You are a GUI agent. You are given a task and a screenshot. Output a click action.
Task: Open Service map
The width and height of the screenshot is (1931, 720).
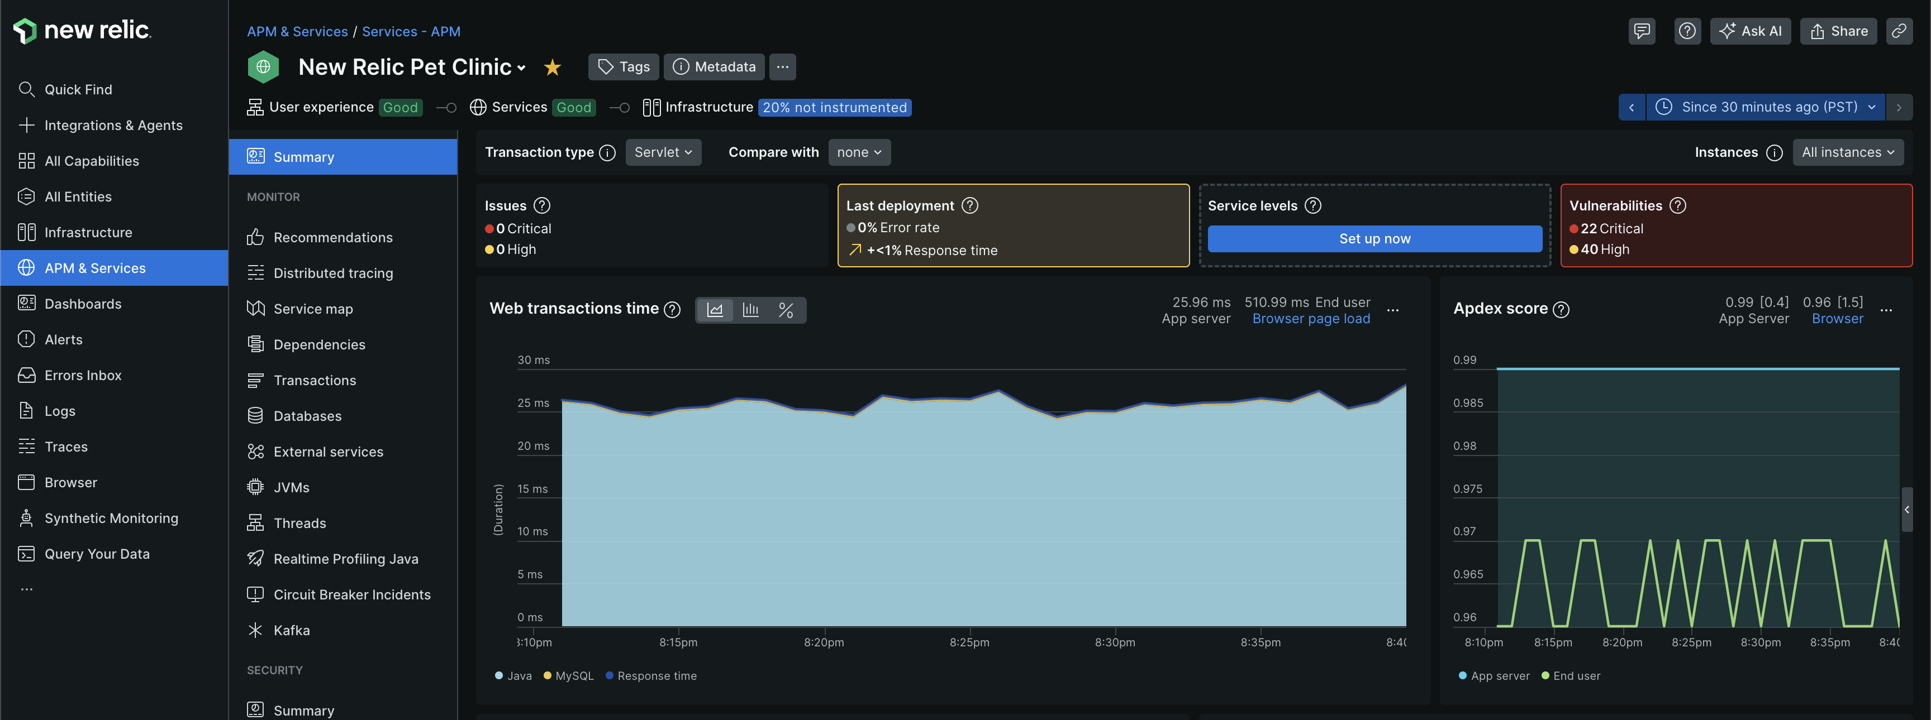pos(343,309)
